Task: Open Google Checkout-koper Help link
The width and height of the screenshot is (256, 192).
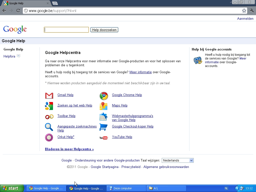Action: (x=133, y=126)
